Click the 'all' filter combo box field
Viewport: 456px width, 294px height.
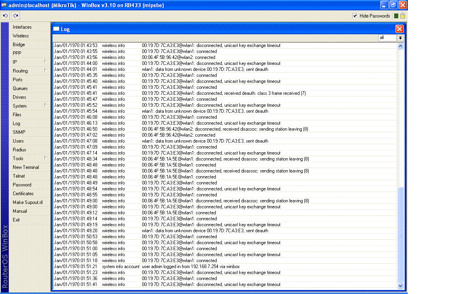388,38
